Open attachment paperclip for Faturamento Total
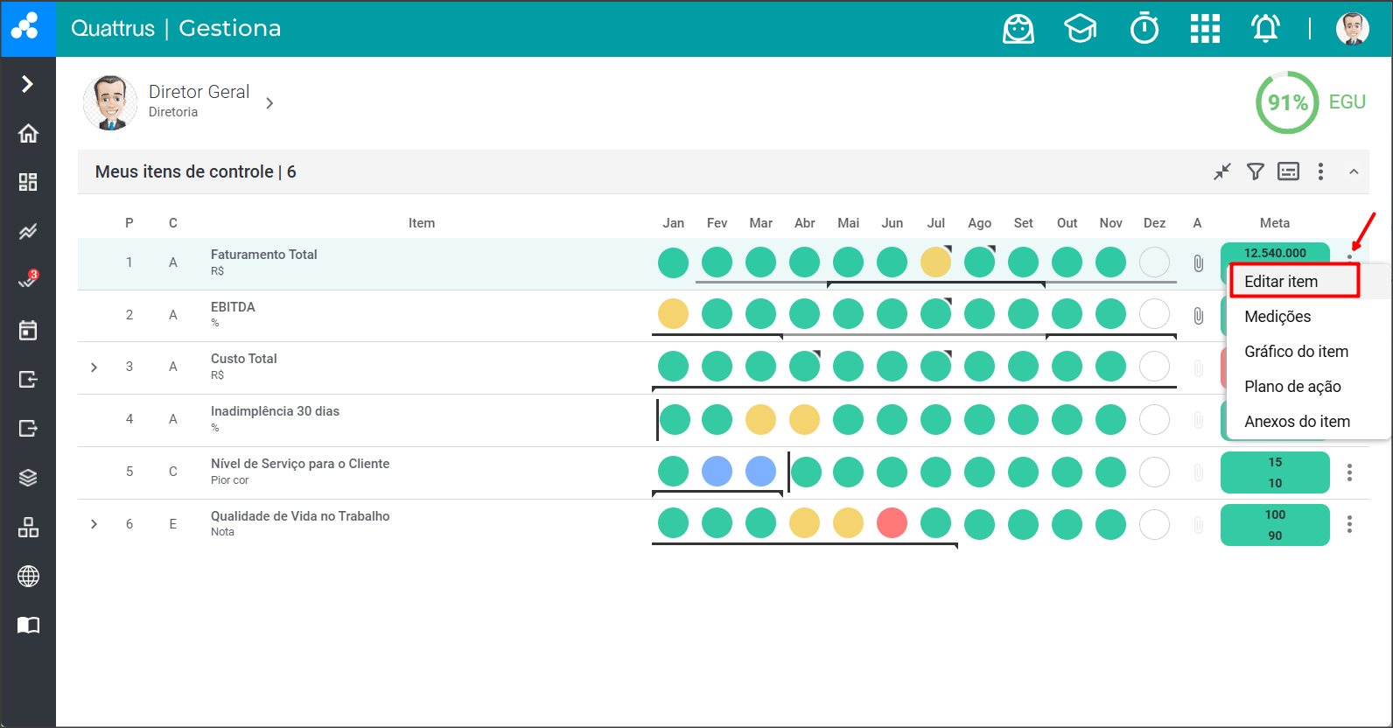Image resolution: width=1393 pixels, height=728 pixels. pyautogui.click(x=1198, y=262)
